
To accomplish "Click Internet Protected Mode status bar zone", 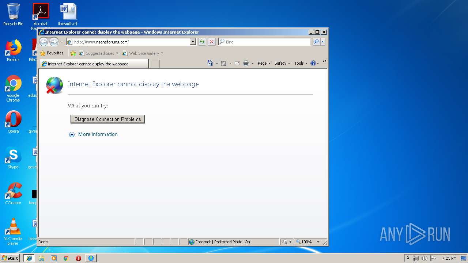I will tap(234, 242).
